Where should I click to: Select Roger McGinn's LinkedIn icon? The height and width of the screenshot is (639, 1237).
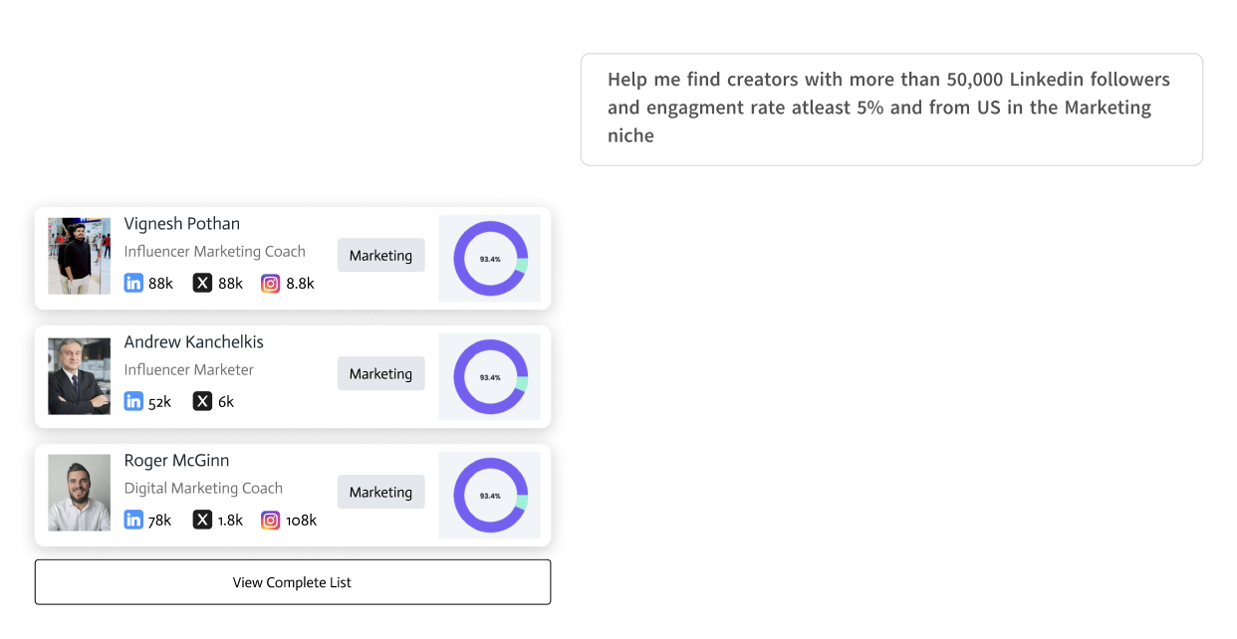[133, 520]
